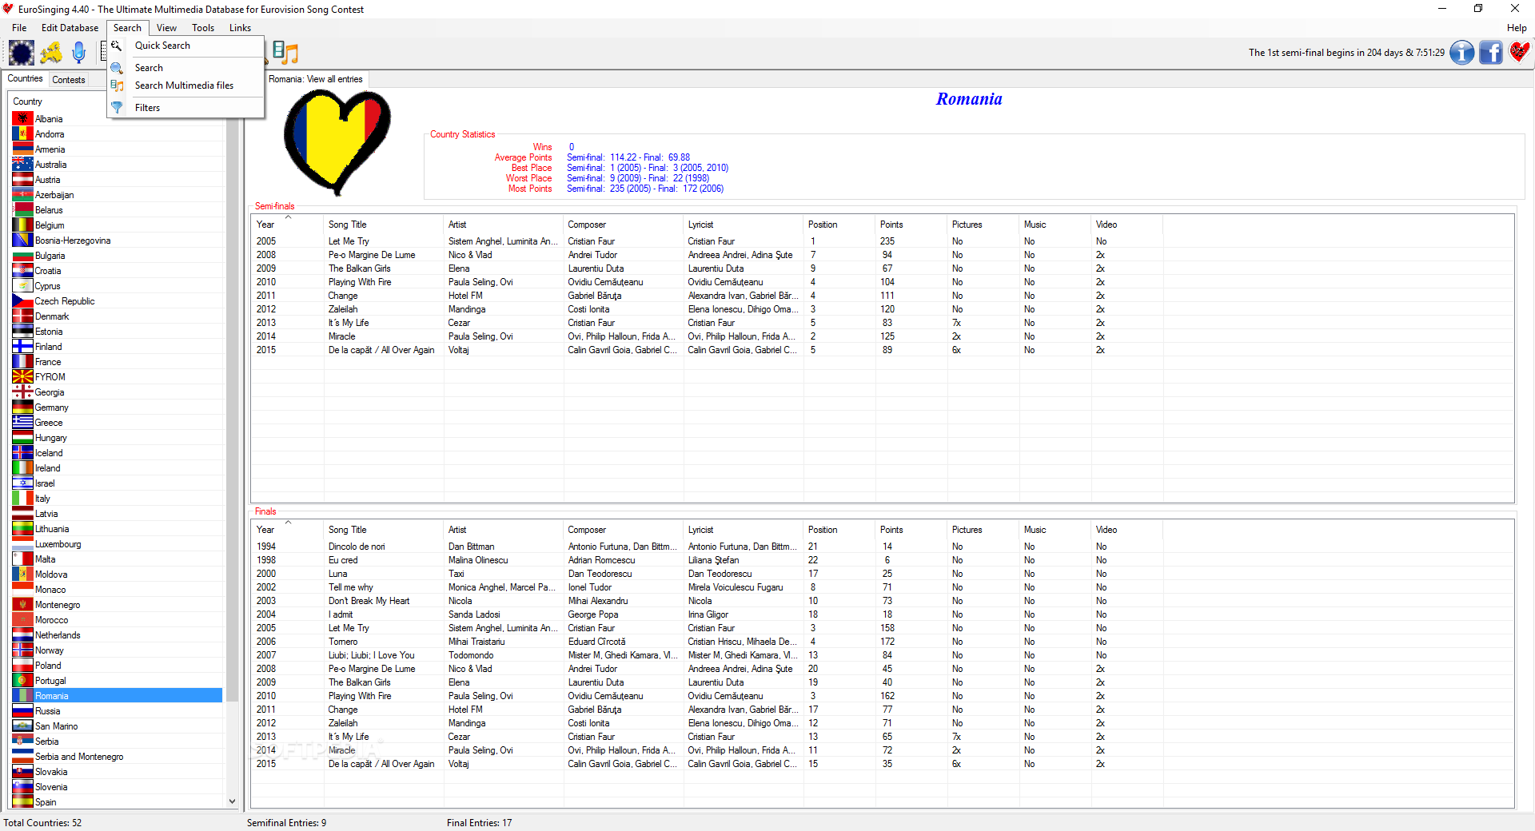The image size is (1535, 831).
Task: Select Belgium in the country list
Action: 118,225
